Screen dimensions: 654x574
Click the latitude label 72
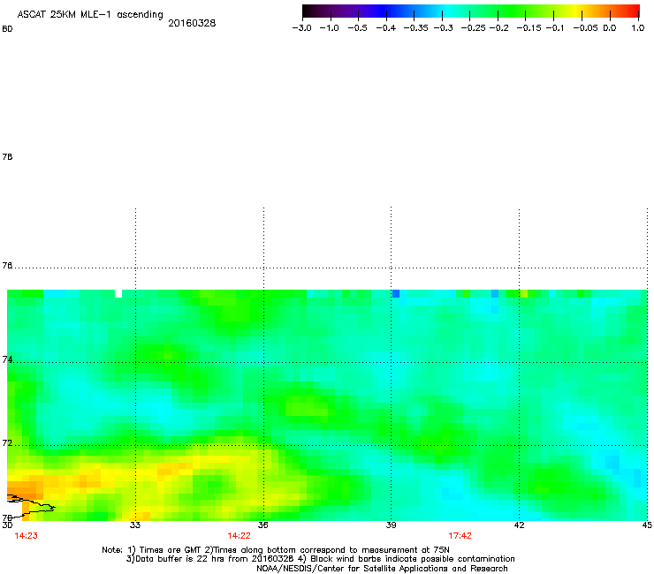(7, 443)
